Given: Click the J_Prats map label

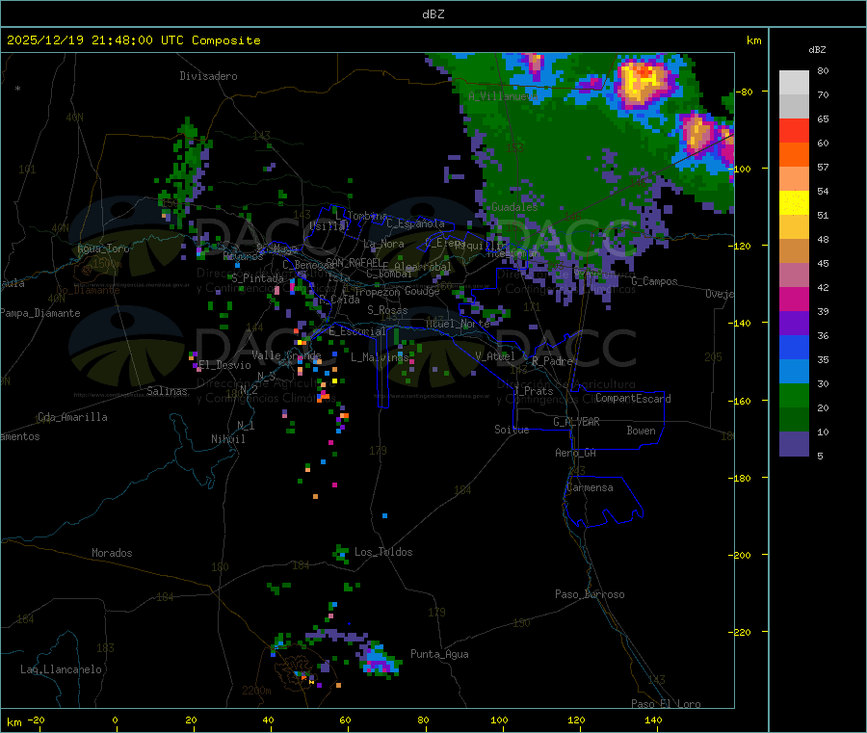Looking at the screenshot, I should [533, 391].
